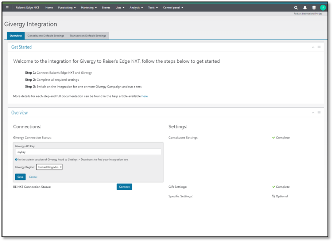Open the search panel
The width and height of the screenshot is (333, 242).
pyautogui.click(x=296, y=7)
